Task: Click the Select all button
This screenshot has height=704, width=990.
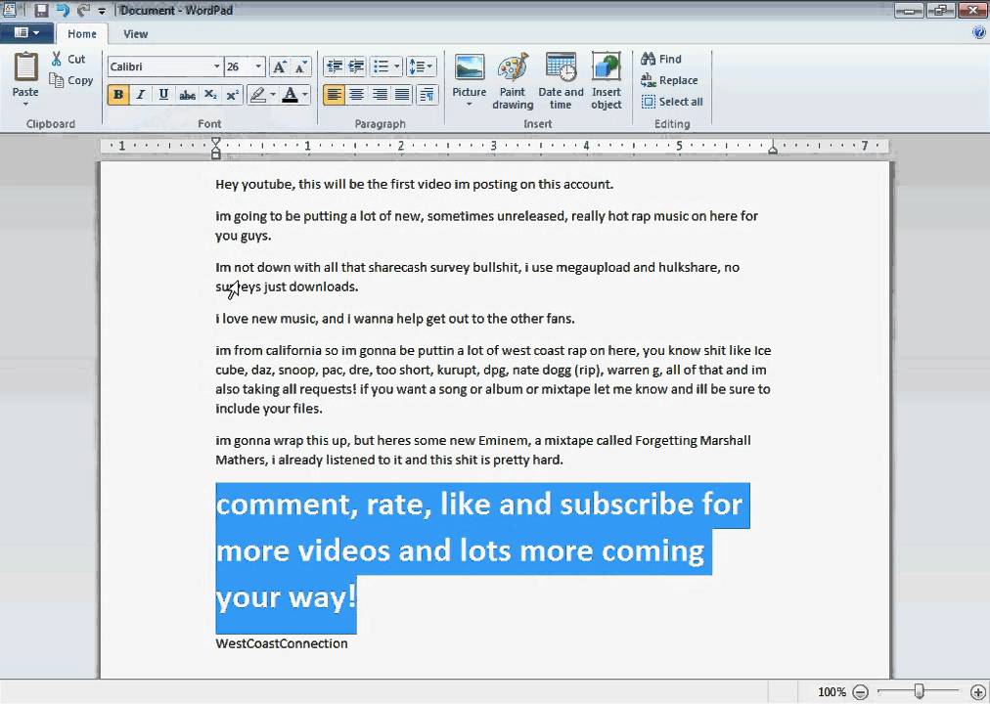Action: [672, 102]
